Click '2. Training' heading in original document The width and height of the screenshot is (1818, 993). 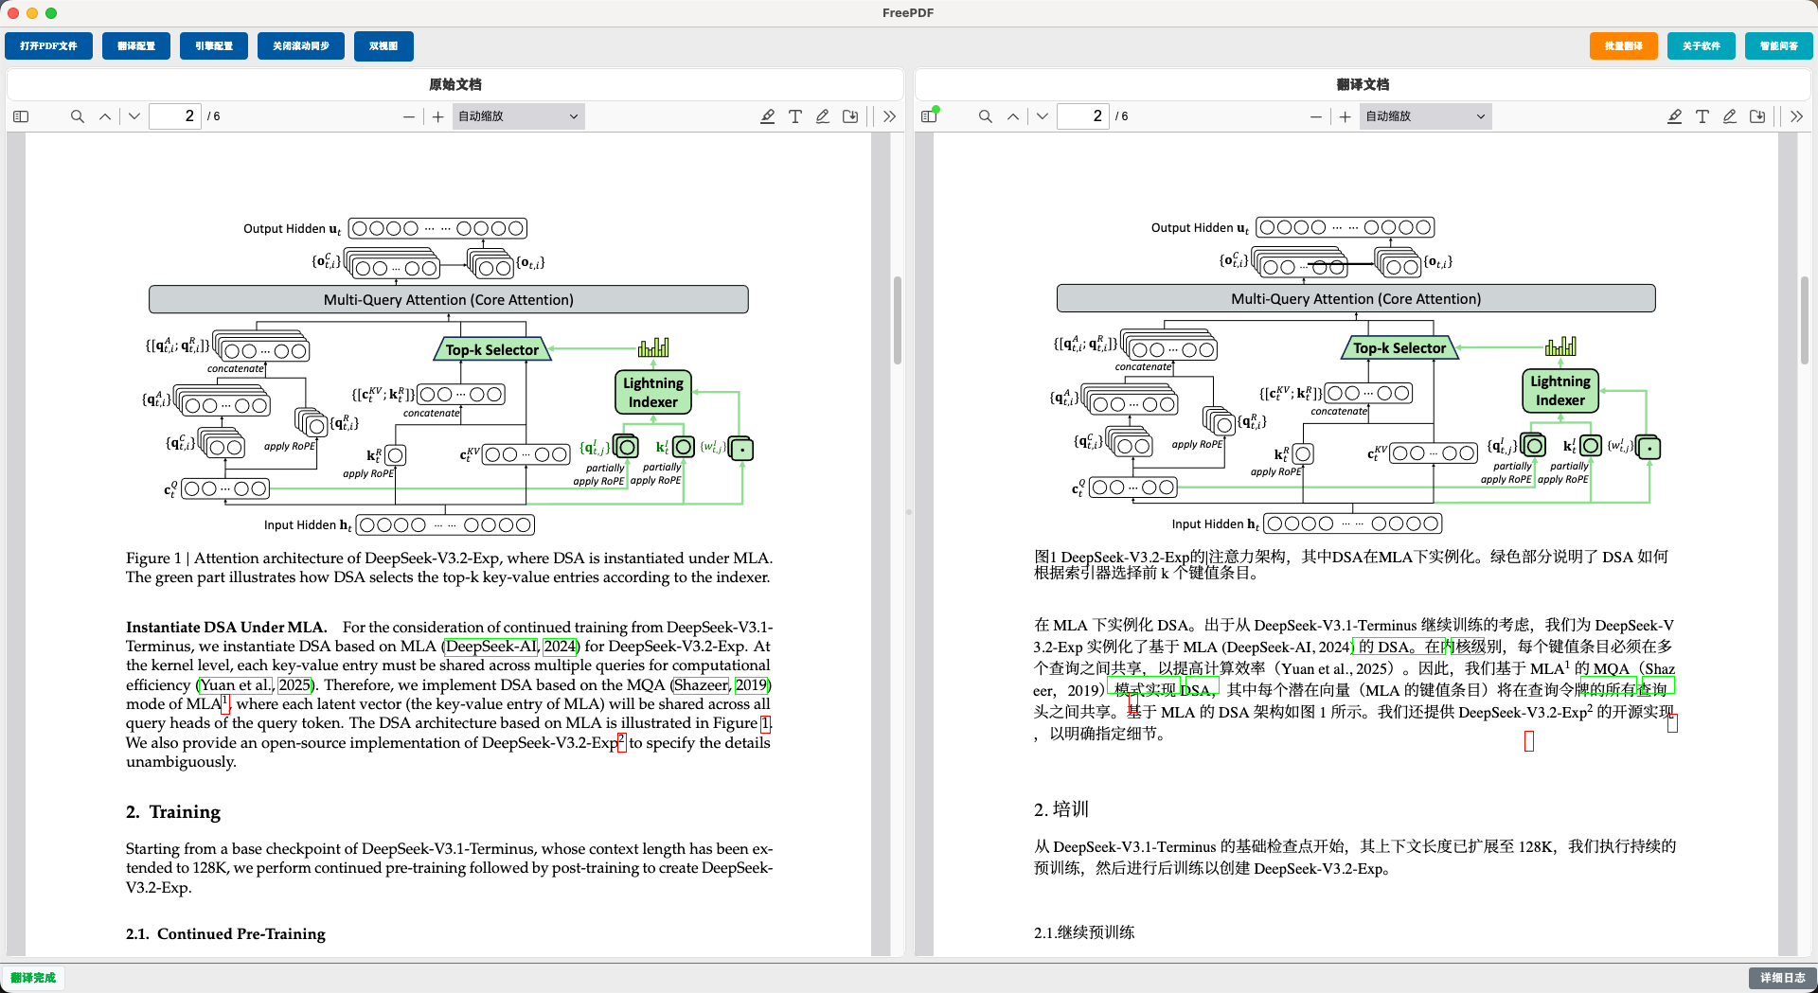click(173, 812)
